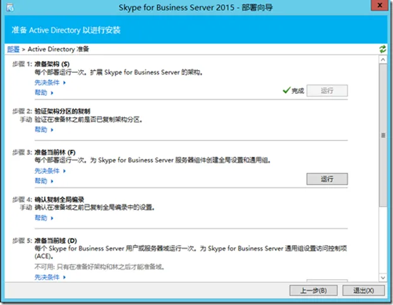Click the scrollbar up arrow

pyautogui.click(x=383, y=59)
